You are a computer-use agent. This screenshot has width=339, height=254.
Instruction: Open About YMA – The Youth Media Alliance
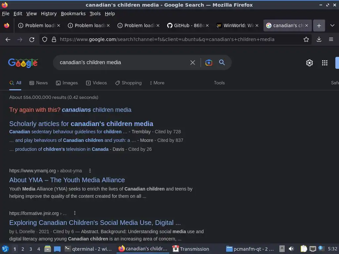pyautogui.click(x=67, y=180)
